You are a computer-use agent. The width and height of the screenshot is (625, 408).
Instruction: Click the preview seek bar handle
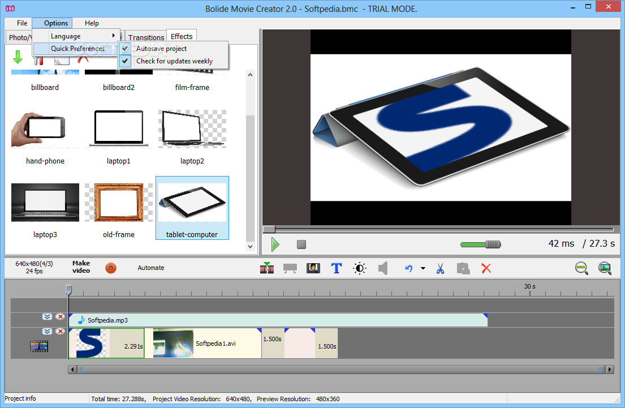pos(269,229)
